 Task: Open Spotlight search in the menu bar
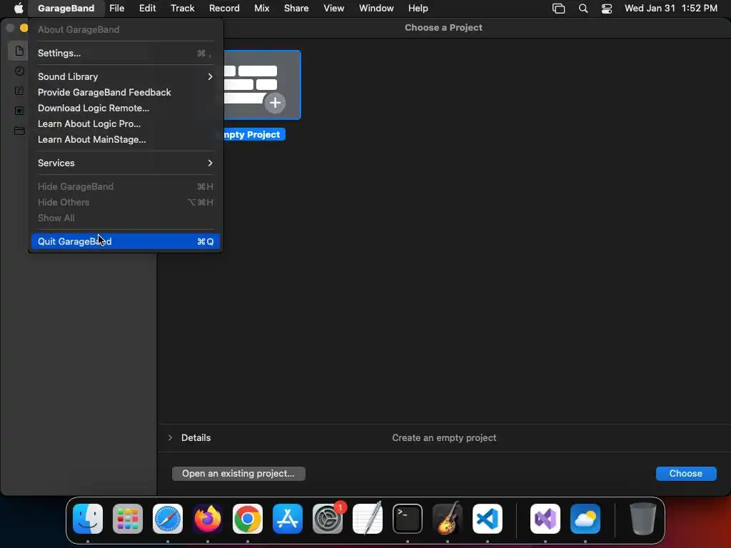pyautogui.click(x=583, y=8)
